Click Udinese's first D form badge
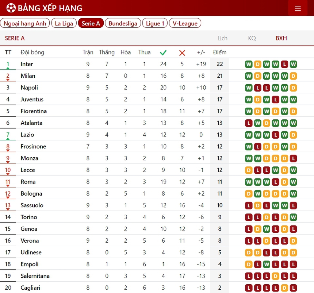 pyautogui.click(x=249, y=252)
